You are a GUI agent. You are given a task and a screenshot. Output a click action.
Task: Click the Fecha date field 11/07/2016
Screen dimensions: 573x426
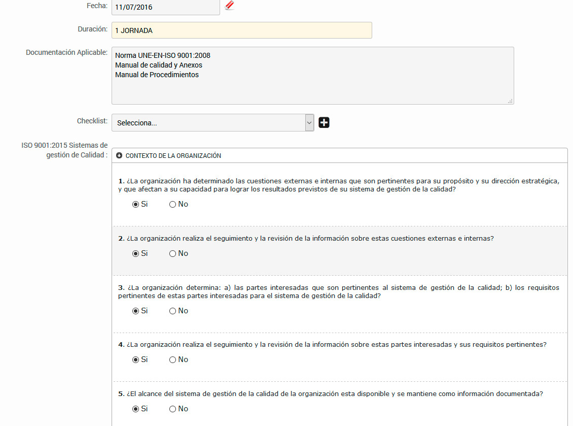click(x=165, y=7)
